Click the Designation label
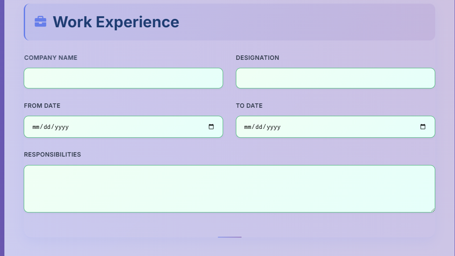Viewport: 455px width, 256px height. tap(257, 58)
